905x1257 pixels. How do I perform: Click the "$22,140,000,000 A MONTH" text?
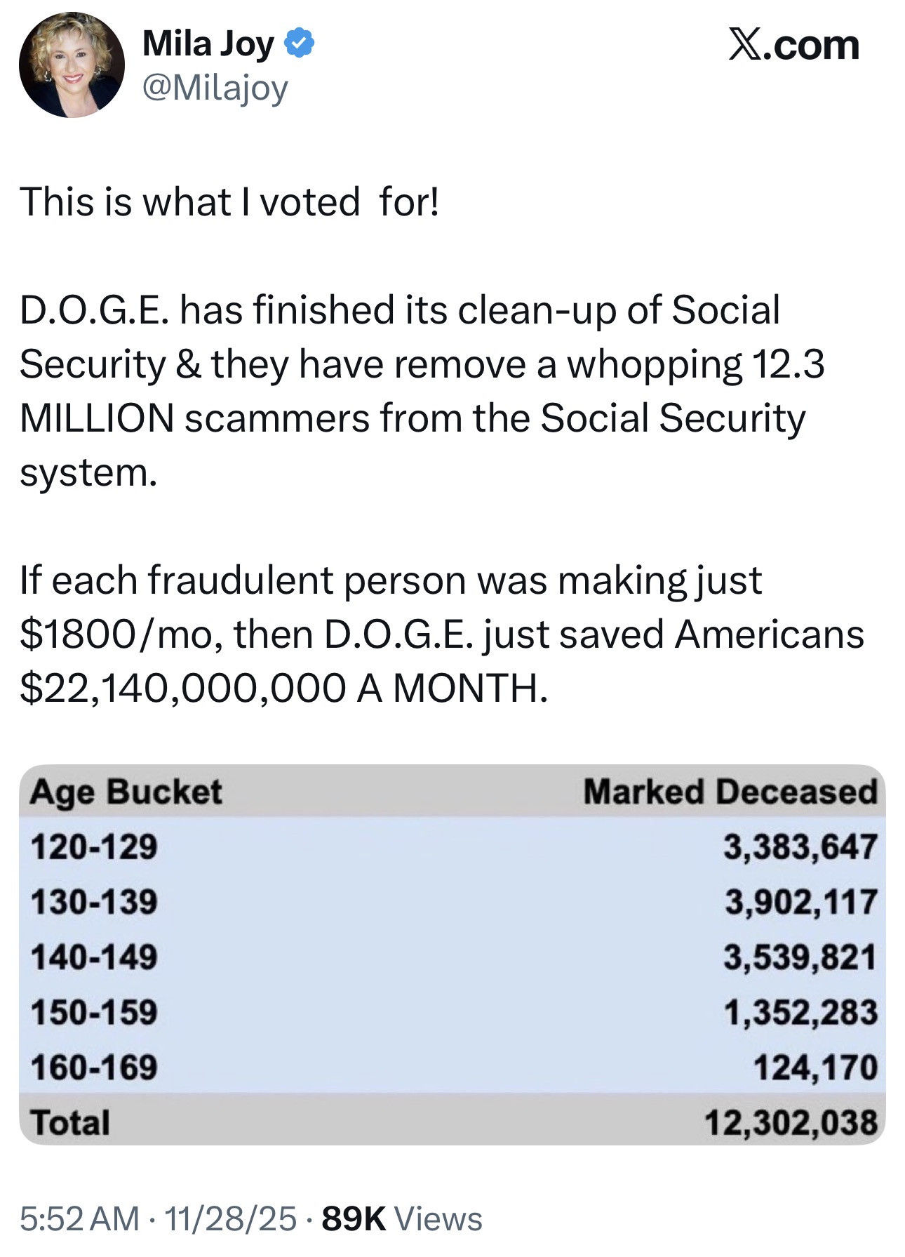[x=283, y=688]
